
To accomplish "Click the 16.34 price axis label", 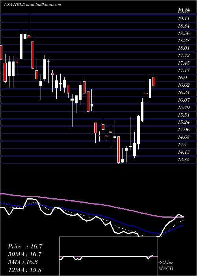I will (184, 93).
